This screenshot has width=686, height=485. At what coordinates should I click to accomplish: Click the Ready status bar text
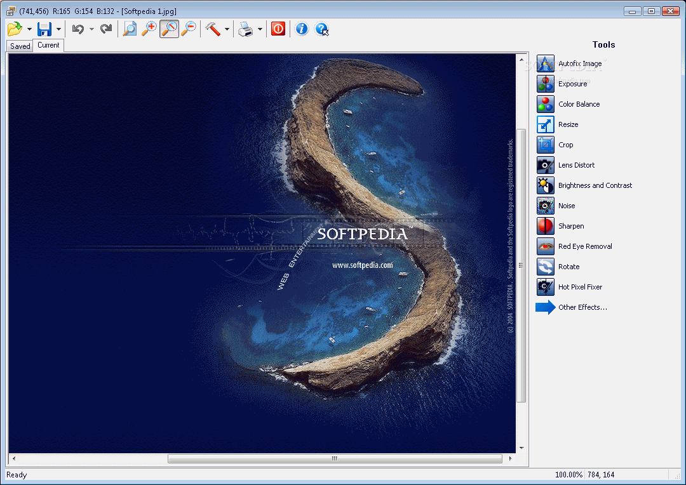tap(17, 475)
